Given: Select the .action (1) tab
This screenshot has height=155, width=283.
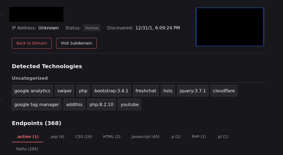Looking at the screenshot, I should click(x=28, y=137).
